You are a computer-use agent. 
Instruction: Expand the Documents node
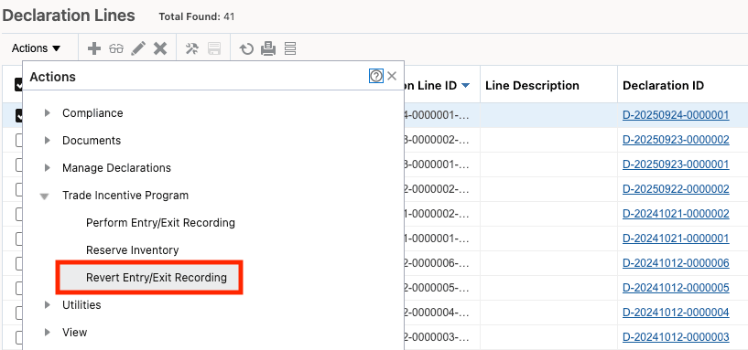tap(47, 141)
